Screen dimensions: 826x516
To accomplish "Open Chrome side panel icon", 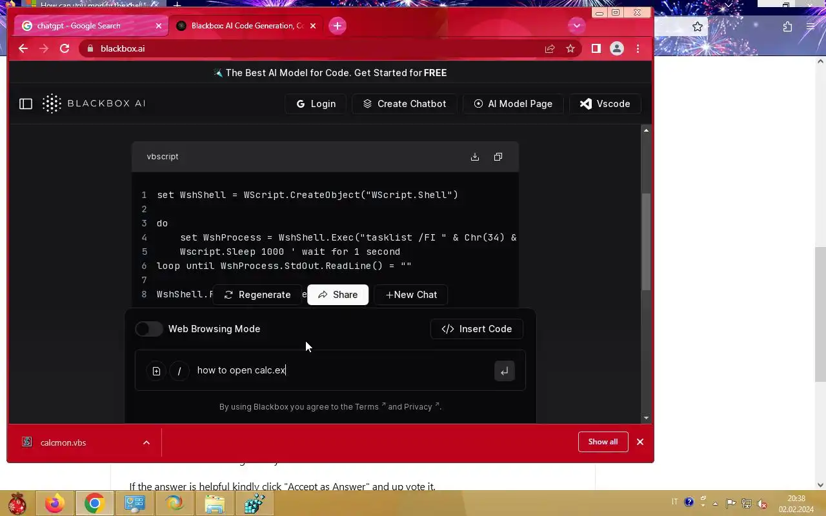I will [x=596, y=48].
